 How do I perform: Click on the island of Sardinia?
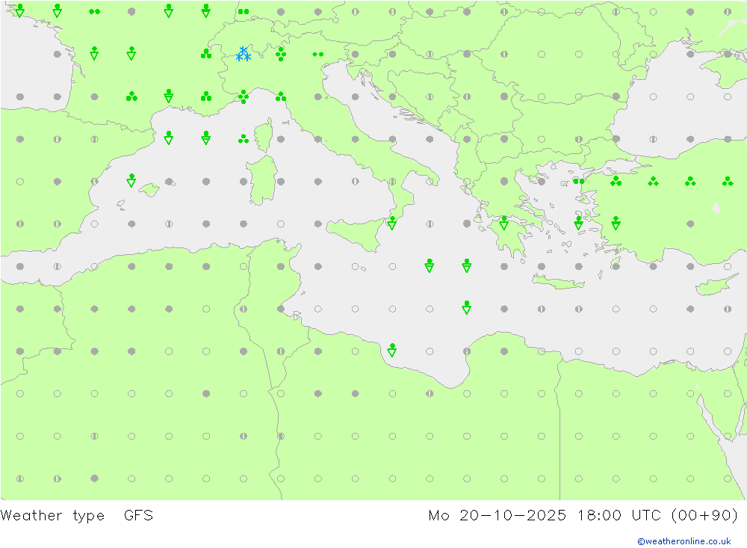pyautogui.click(x=262, y=180)
